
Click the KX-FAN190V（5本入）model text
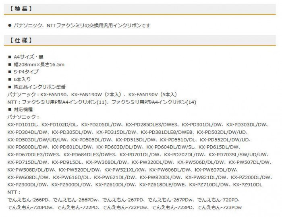153,95
